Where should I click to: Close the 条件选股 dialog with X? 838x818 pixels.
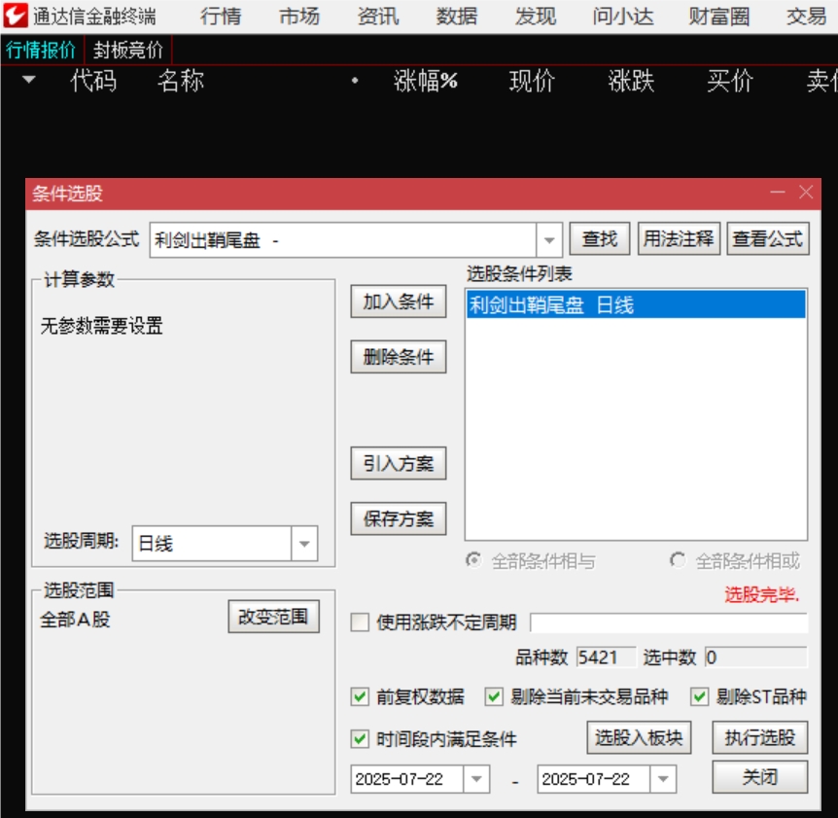click(806, 192)
